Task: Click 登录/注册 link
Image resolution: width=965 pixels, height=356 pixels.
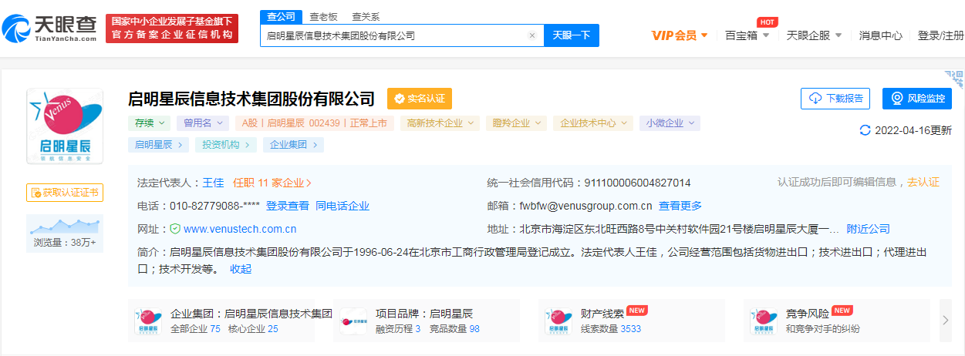Action: coord(940,35)
